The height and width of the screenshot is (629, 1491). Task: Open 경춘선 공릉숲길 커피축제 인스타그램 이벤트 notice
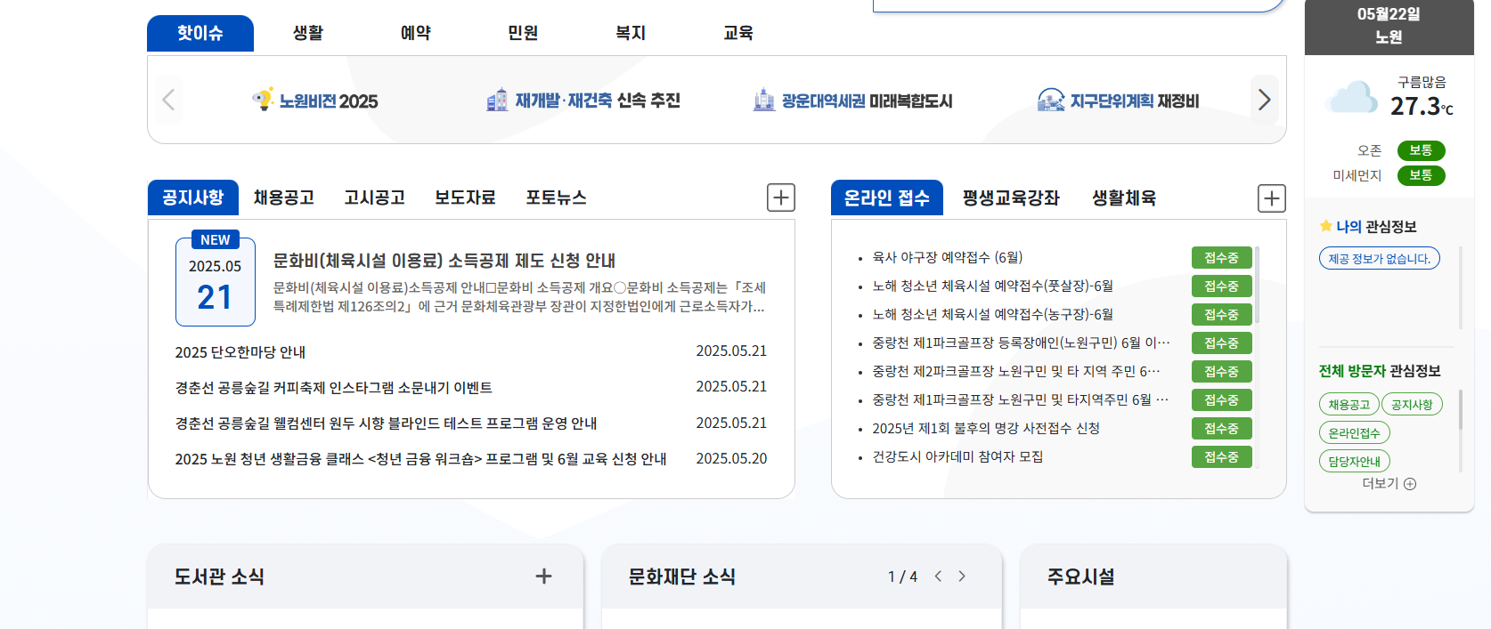pyautogui.click(x=334, y=388)
